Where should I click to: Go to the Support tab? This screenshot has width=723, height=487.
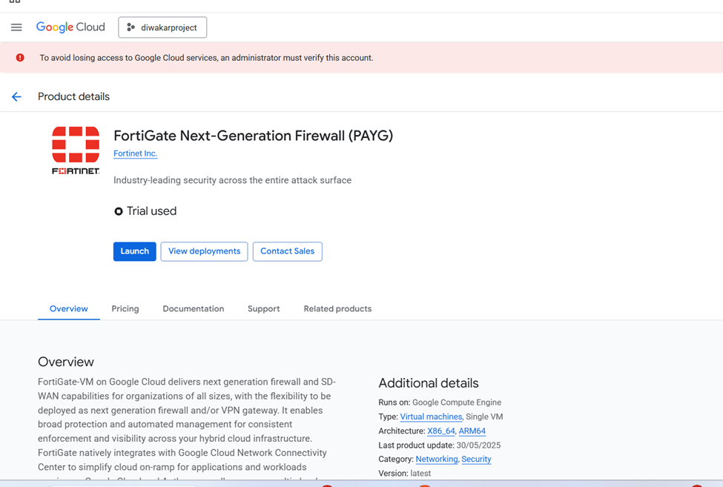pyautogui.click(x=264, y=309)
